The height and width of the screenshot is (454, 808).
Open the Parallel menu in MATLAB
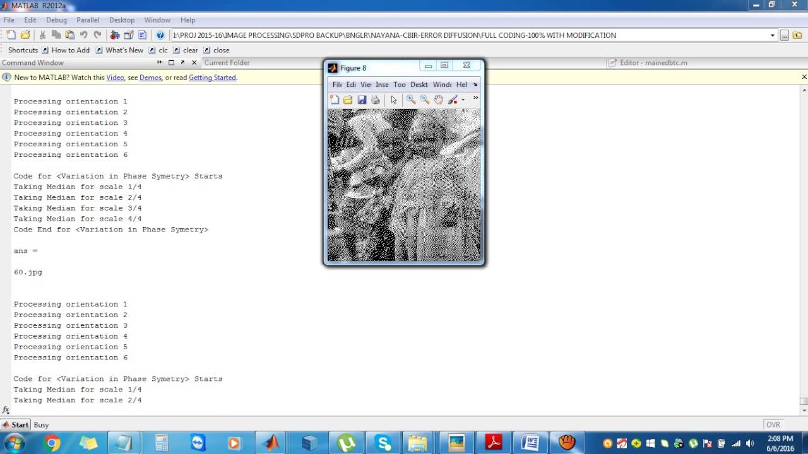(x=88, y=20)
